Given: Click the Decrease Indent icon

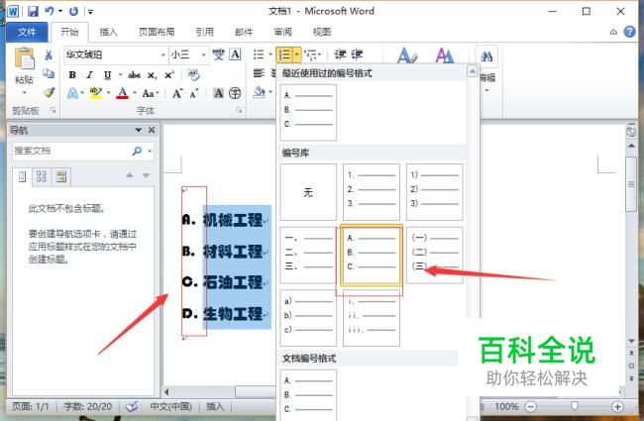Looking at the screenshot, I should [x=340, y=54].
